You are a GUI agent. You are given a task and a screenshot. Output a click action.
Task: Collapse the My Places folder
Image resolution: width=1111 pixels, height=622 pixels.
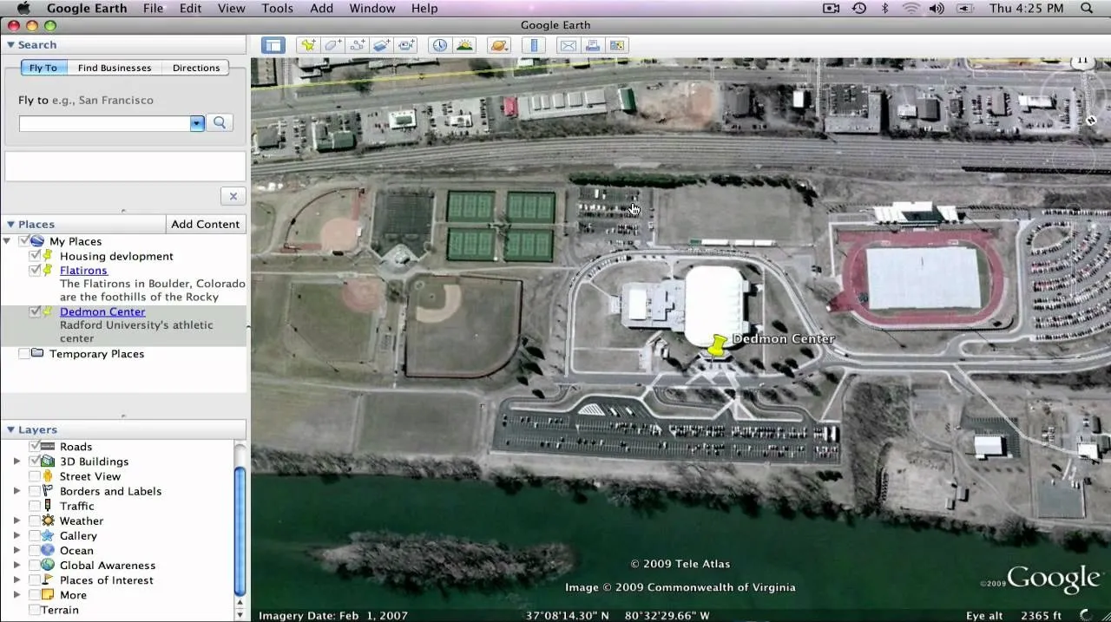pyautogui.click(x=8, y=241)
